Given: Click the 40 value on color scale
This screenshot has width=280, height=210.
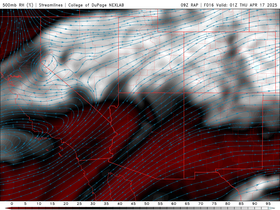Looking at the screenshot, I should [120, 204].
